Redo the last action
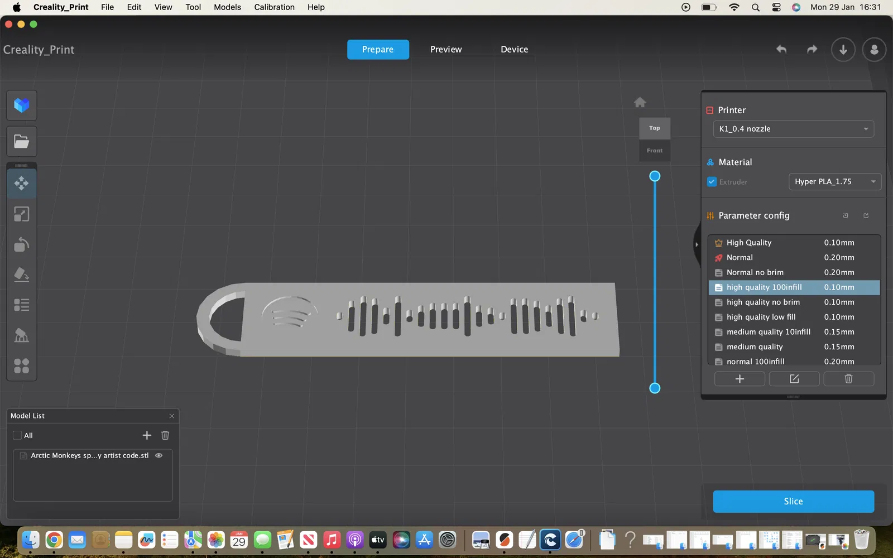The width and height of the screenshot is (893, 558). [x=812, y=50]
